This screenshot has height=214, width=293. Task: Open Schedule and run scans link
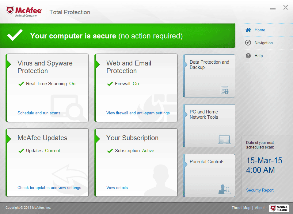(39, 113)
